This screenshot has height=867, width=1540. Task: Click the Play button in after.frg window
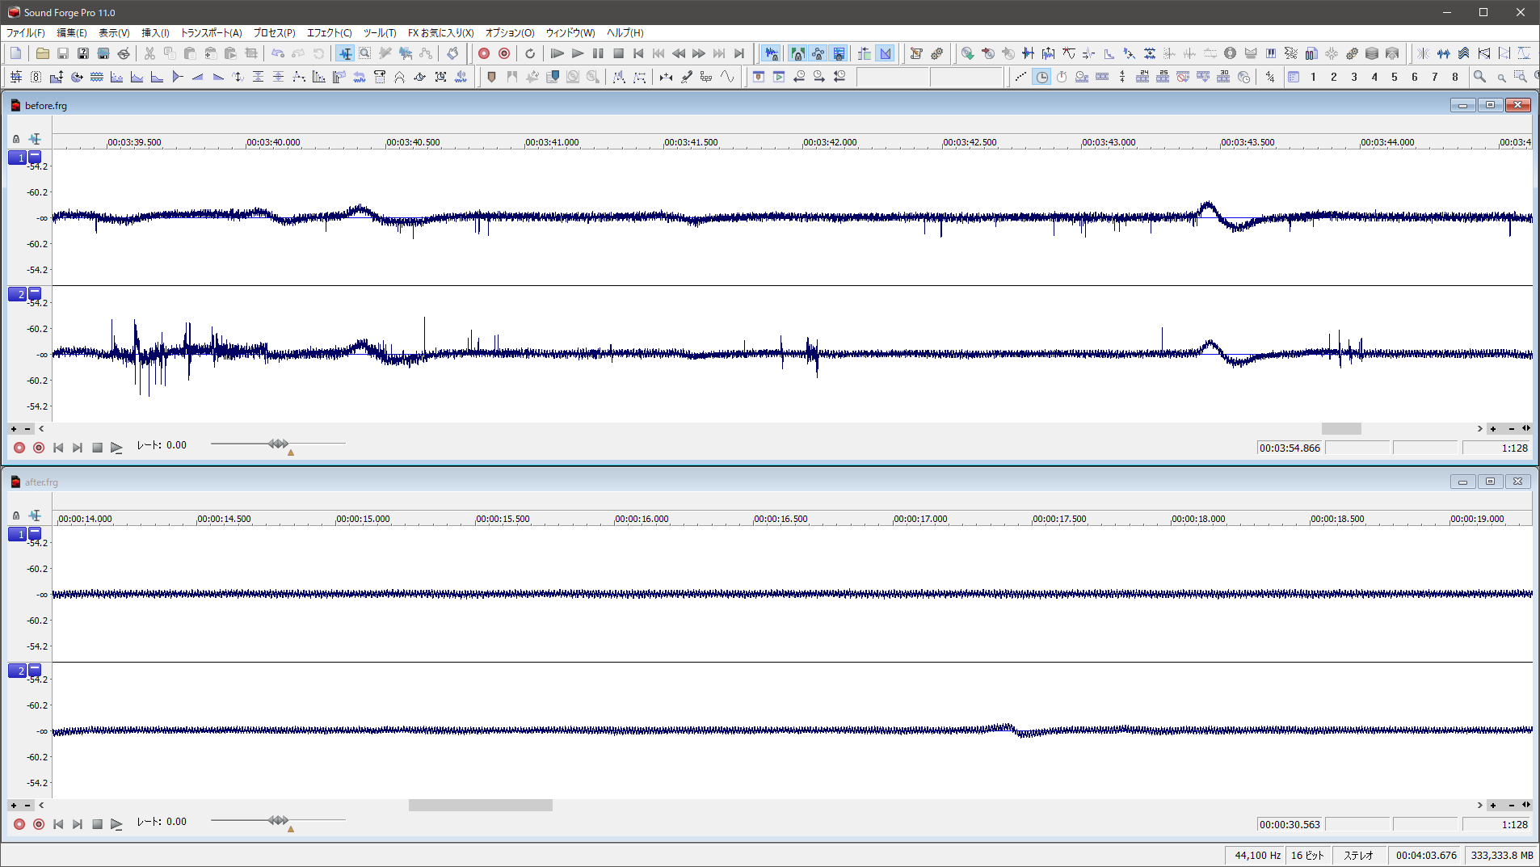coord(116,824)
